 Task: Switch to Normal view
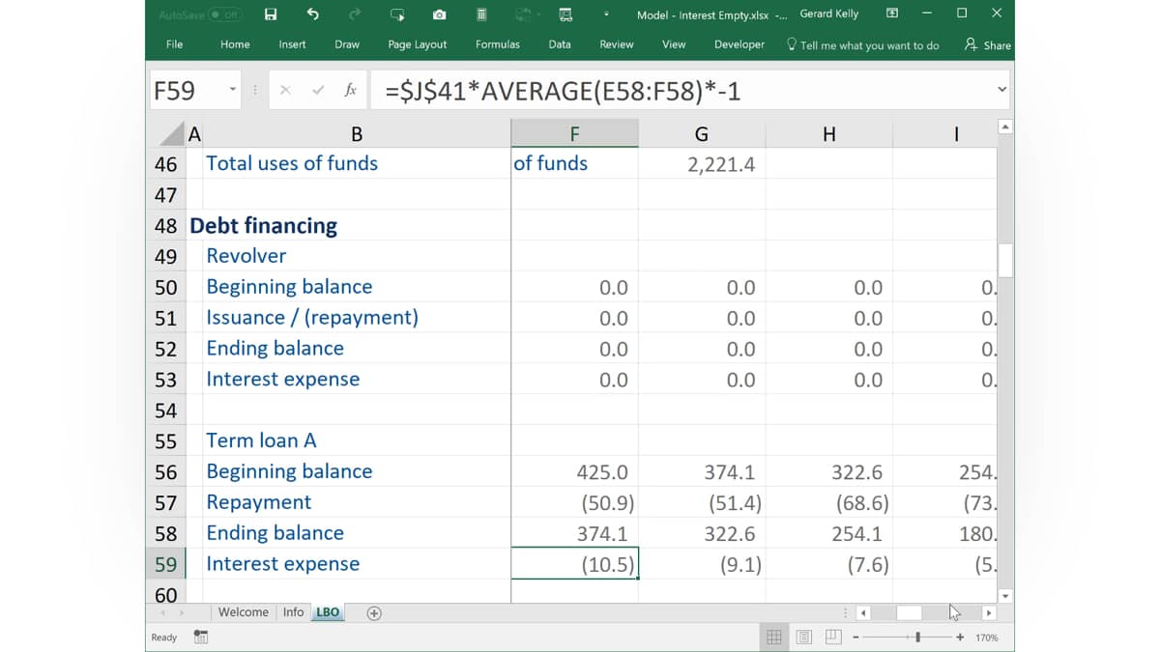point(774,637)
